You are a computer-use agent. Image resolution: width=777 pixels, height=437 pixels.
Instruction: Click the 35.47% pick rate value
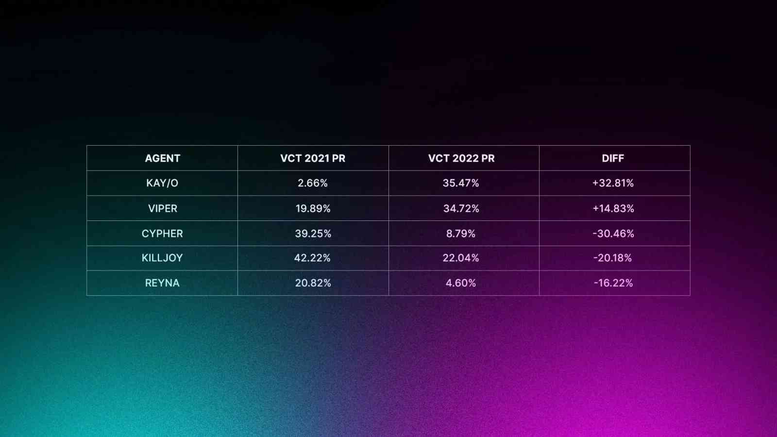[x=461, y=183]
